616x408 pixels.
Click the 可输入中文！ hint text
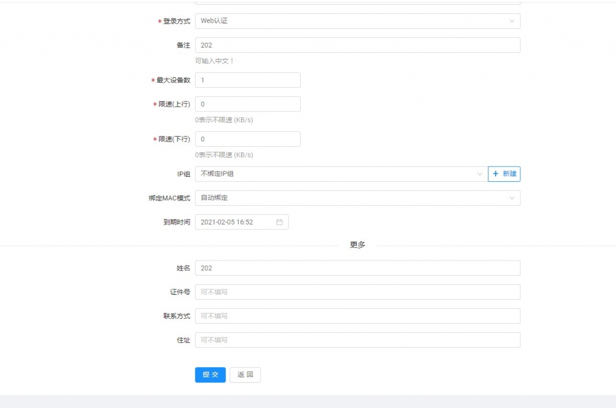[214, 61]
